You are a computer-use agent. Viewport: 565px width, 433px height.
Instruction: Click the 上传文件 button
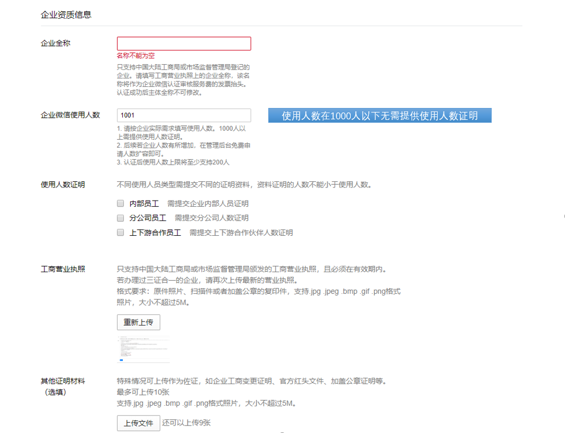(139, 423)
